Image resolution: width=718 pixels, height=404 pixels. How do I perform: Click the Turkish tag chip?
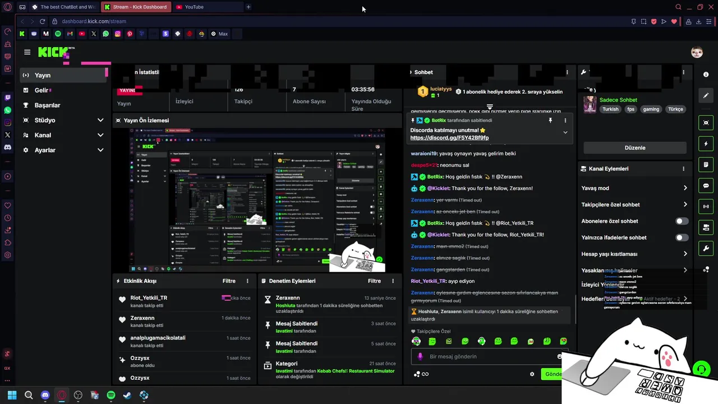point(610,109)
